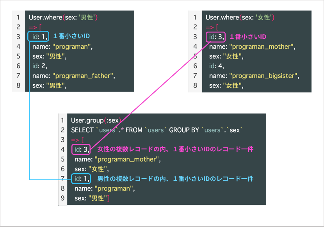This screenshot has height=227, width=324.
Task: Click sex: "女性", on line 8 of 女性 where block
Action: pyautogui.click(x=226, y=85)
